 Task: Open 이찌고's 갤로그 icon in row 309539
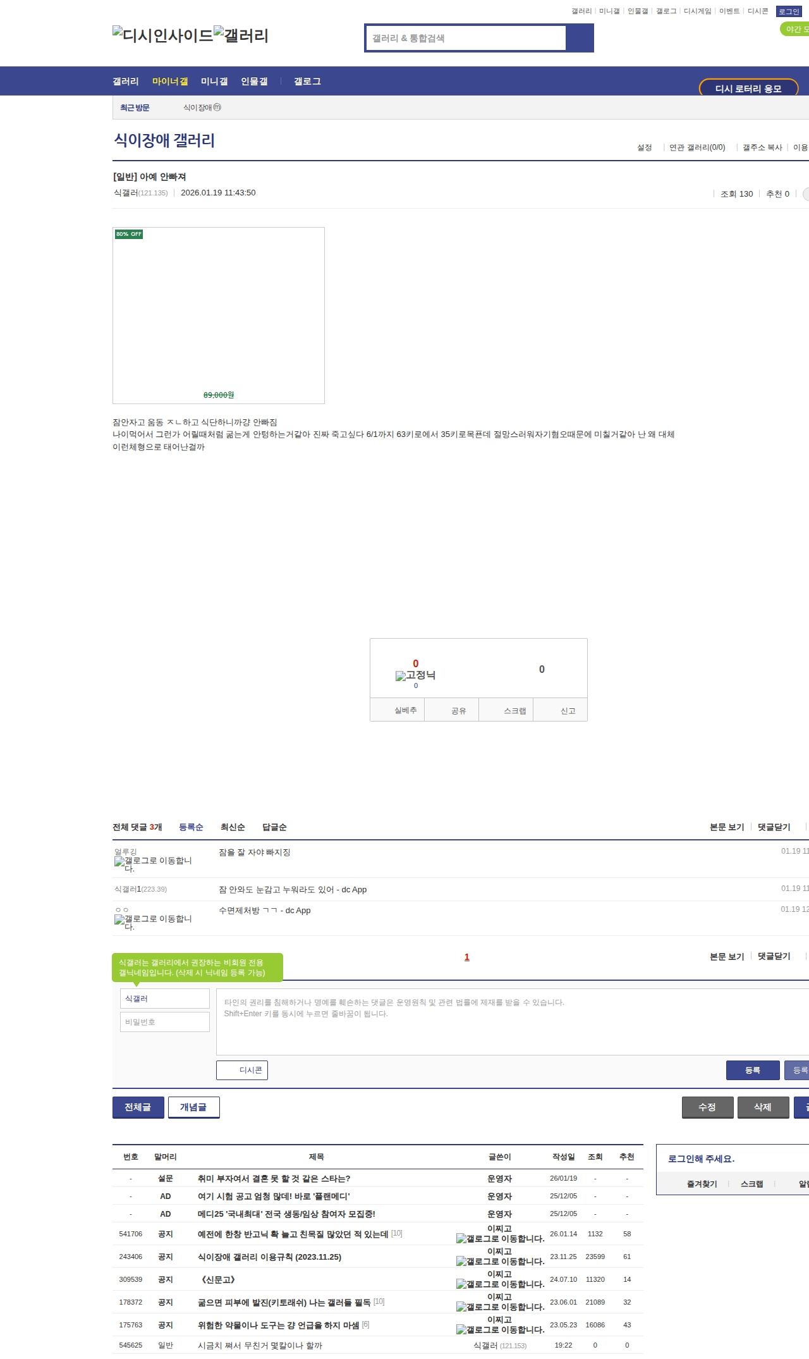(x=500, y=1284)
